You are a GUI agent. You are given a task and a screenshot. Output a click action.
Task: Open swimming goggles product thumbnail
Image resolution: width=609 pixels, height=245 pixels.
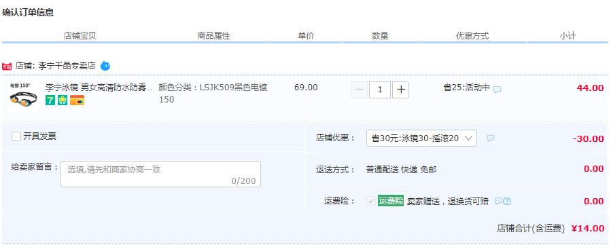click(x=23, y=96)
